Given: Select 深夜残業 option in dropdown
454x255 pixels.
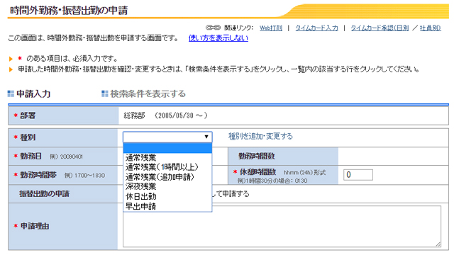Looking at the screenshot, I should click(167, 186).
